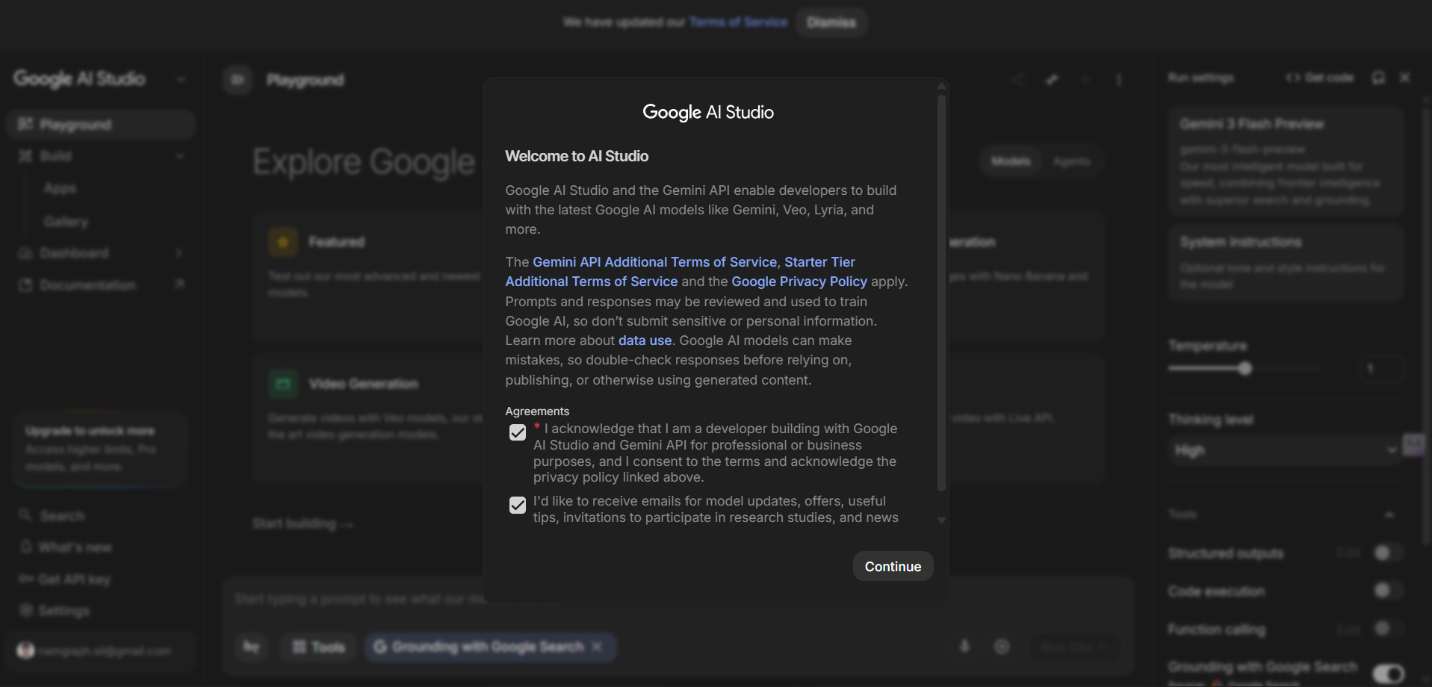The height and width of the screenshot is (687, 1432).
Task: Close the Run settings panel
Action: [1405, 78]
